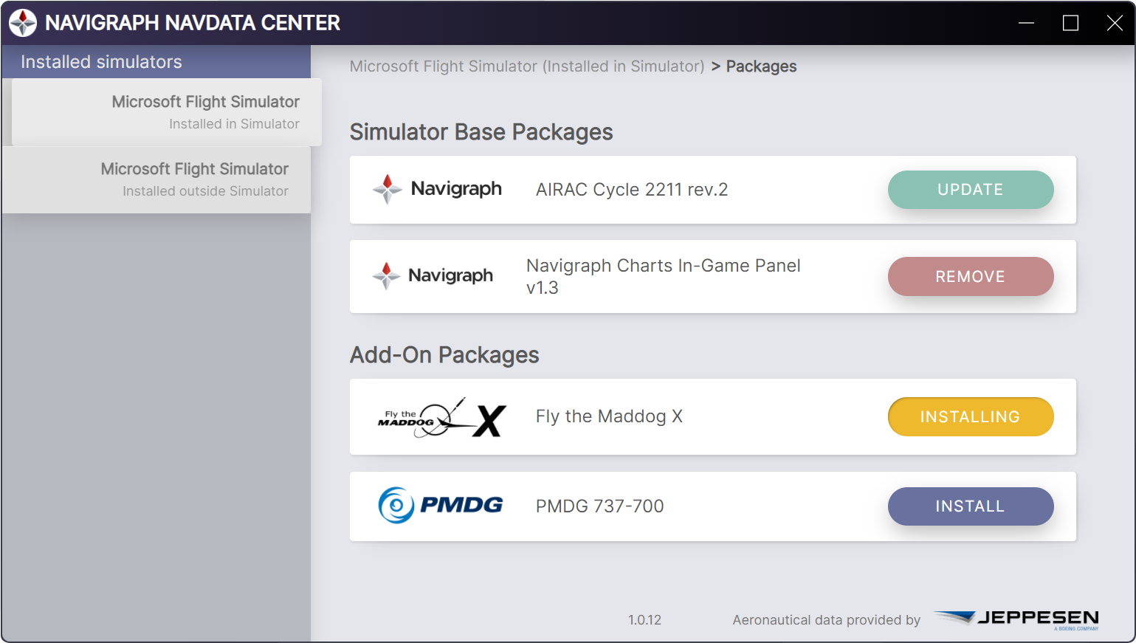Update the AIRAC Cycle 2211 package

(970, 190)
